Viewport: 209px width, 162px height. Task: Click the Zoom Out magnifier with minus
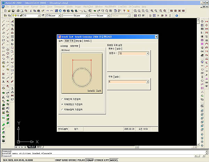156,11
